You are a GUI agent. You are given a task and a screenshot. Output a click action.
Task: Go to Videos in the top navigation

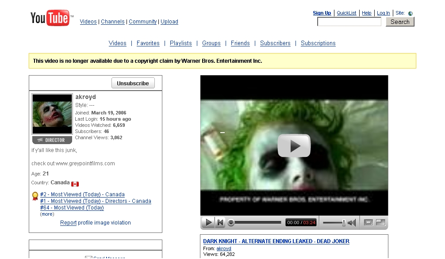[x=88, y=22]
